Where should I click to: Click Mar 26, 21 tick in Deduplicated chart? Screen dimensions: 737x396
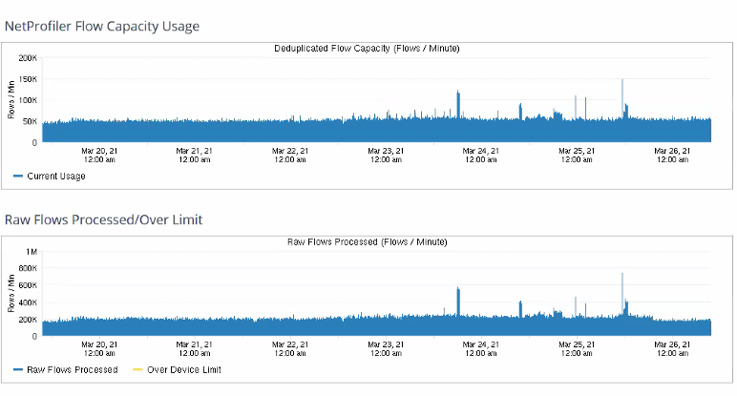coord(672,155)
